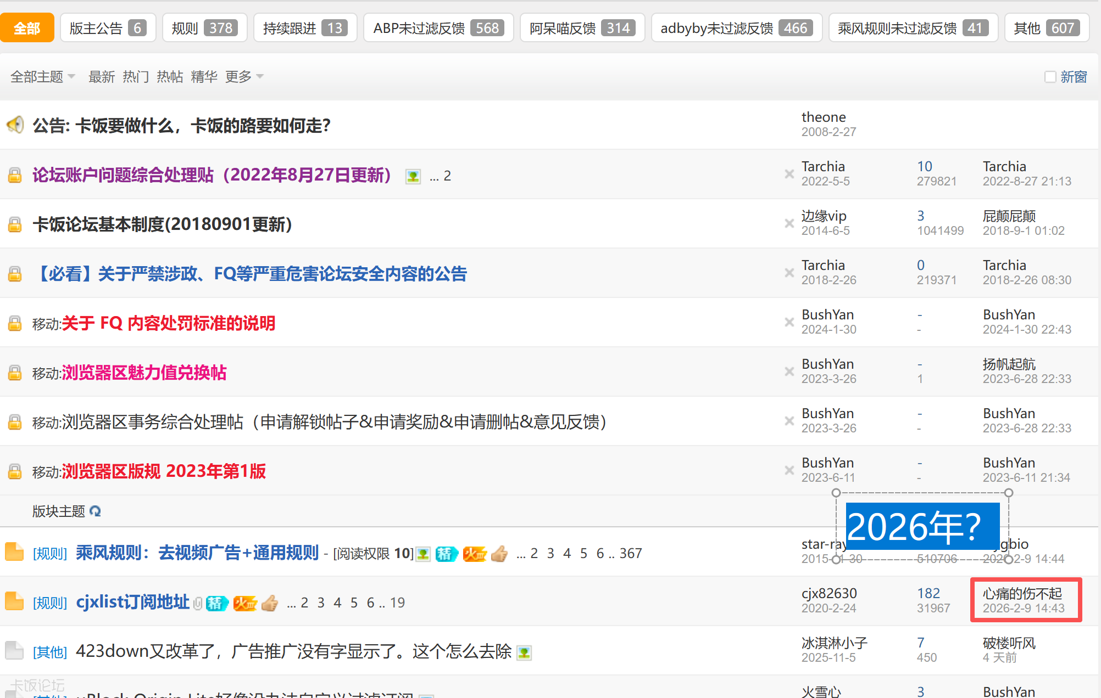The height and width of the screenshot is (698, 1101).
Task: Enable the 新窗 checkbox
Action: (x=1050, y=77)
